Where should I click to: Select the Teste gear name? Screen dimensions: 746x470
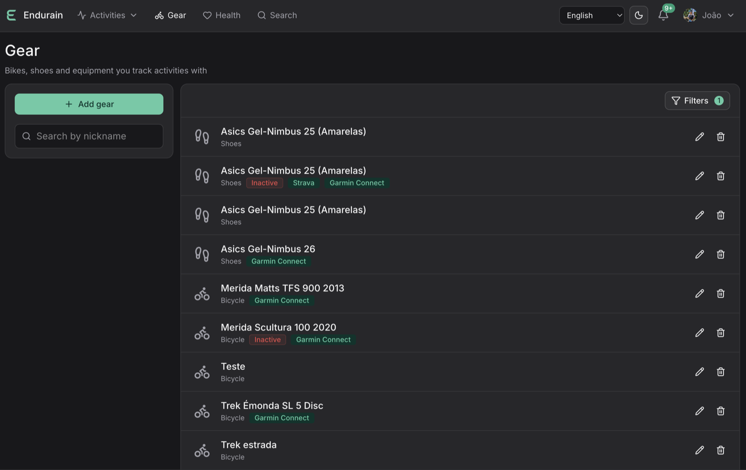pos(233,366)
